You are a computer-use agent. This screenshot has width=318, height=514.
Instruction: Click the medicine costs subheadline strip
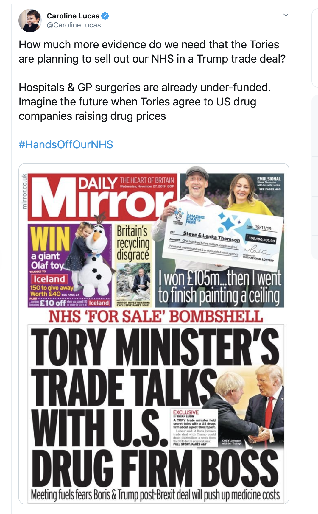pyautogui.click(x=155, y=495)
